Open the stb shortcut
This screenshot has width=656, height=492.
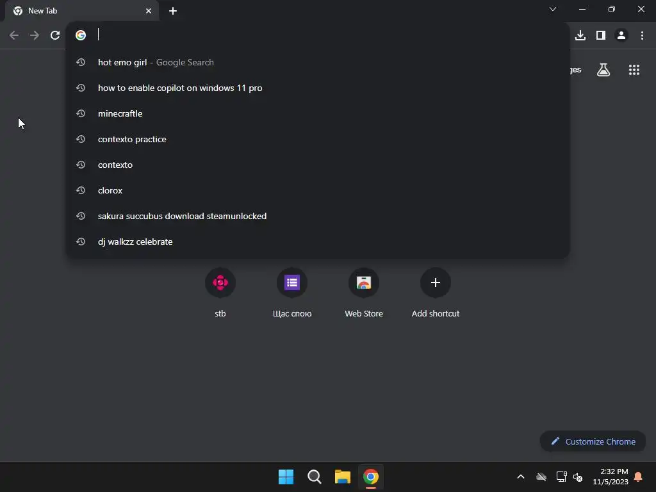pyautogui.click(x=220, y=293)
